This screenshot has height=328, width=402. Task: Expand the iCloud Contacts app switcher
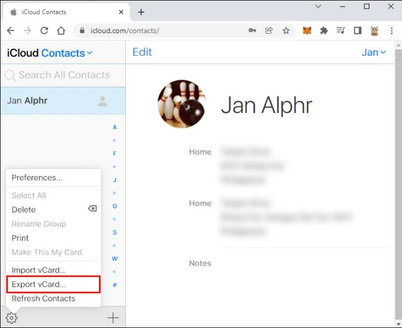[x=90, y=53]
